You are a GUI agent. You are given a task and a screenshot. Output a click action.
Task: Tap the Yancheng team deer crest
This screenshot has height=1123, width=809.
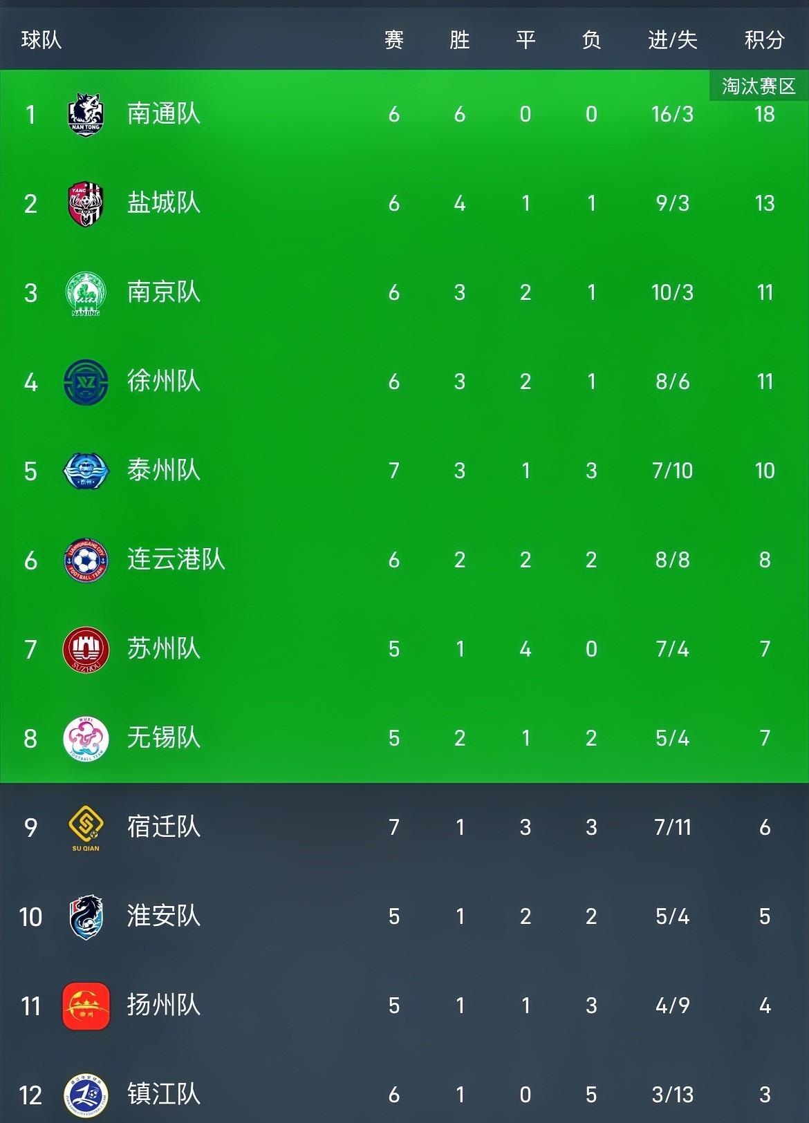coord(86,204)
